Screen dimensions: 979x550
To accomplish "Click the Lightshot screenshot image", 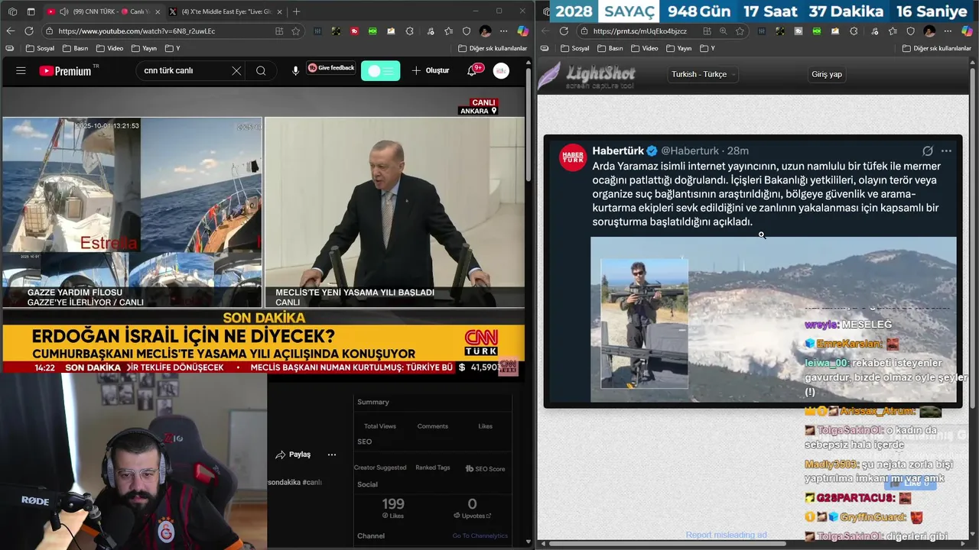I will point(753,271).
